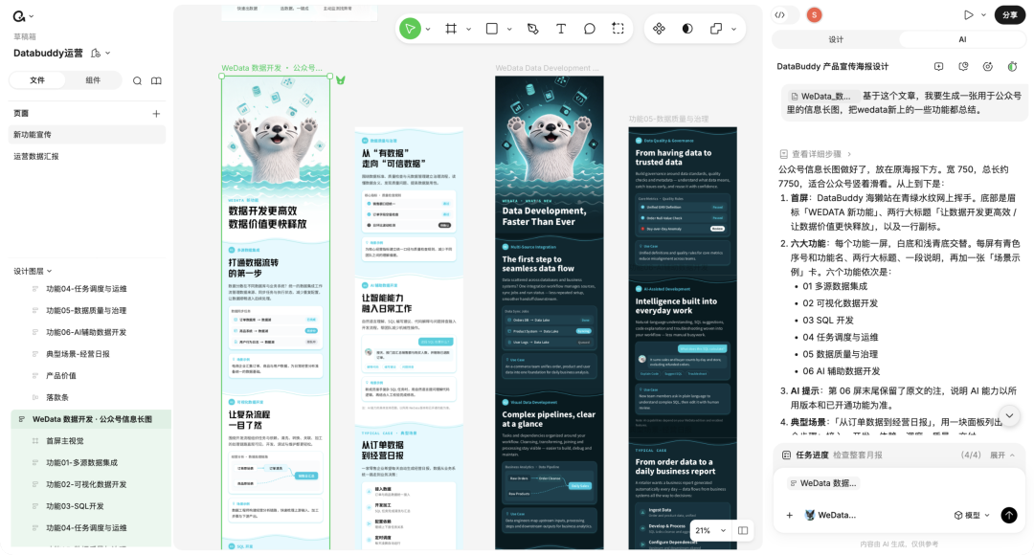The width and height of the screenshot is (1034, 555).
Task: Click the scroll-down arrow in AI chat
Action: click(1009, 415)
